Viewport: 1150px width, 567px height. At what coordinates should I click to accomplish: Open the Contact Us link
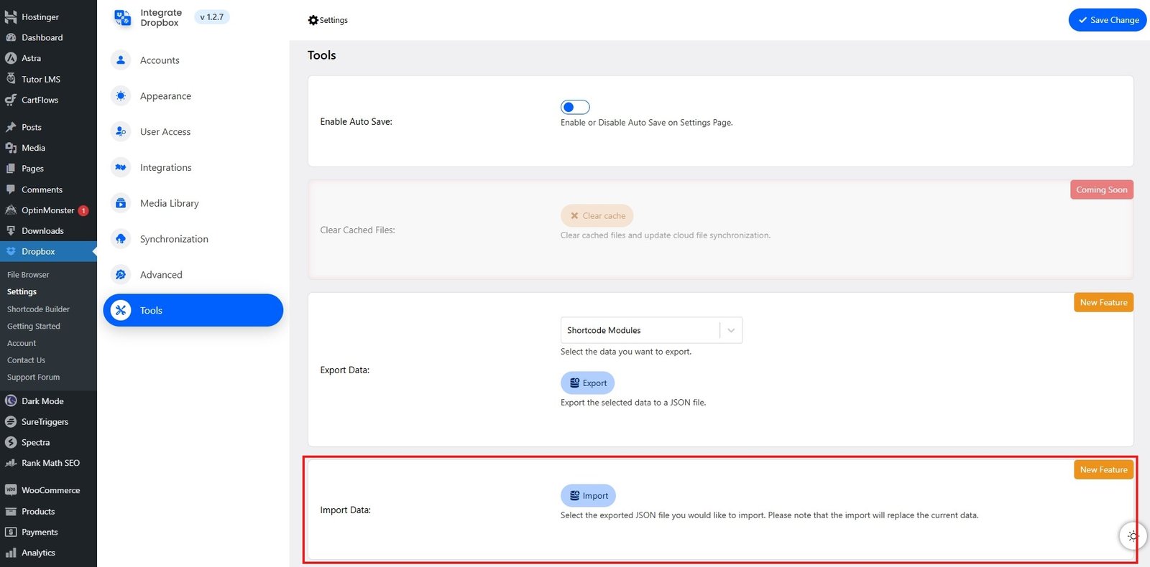tap(26, 360)
